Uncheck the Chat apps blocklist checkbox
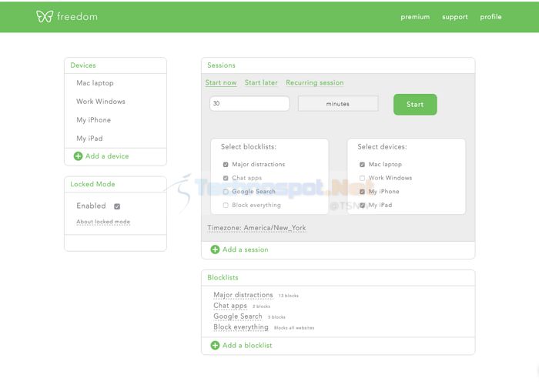The width and height of the screenshot is (539, 385). (x=226, y=178)
